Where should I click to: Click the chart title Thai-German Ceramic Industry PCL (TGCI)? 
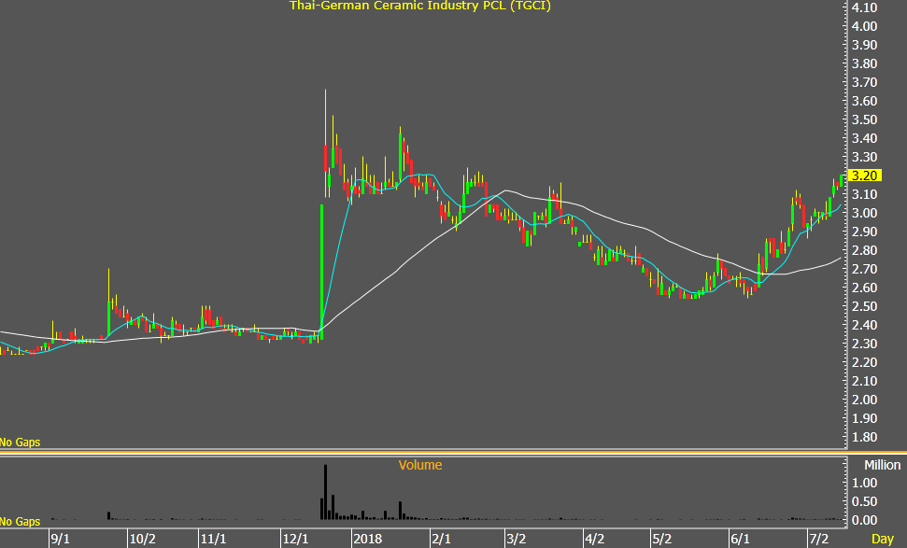tap(420, 6)
